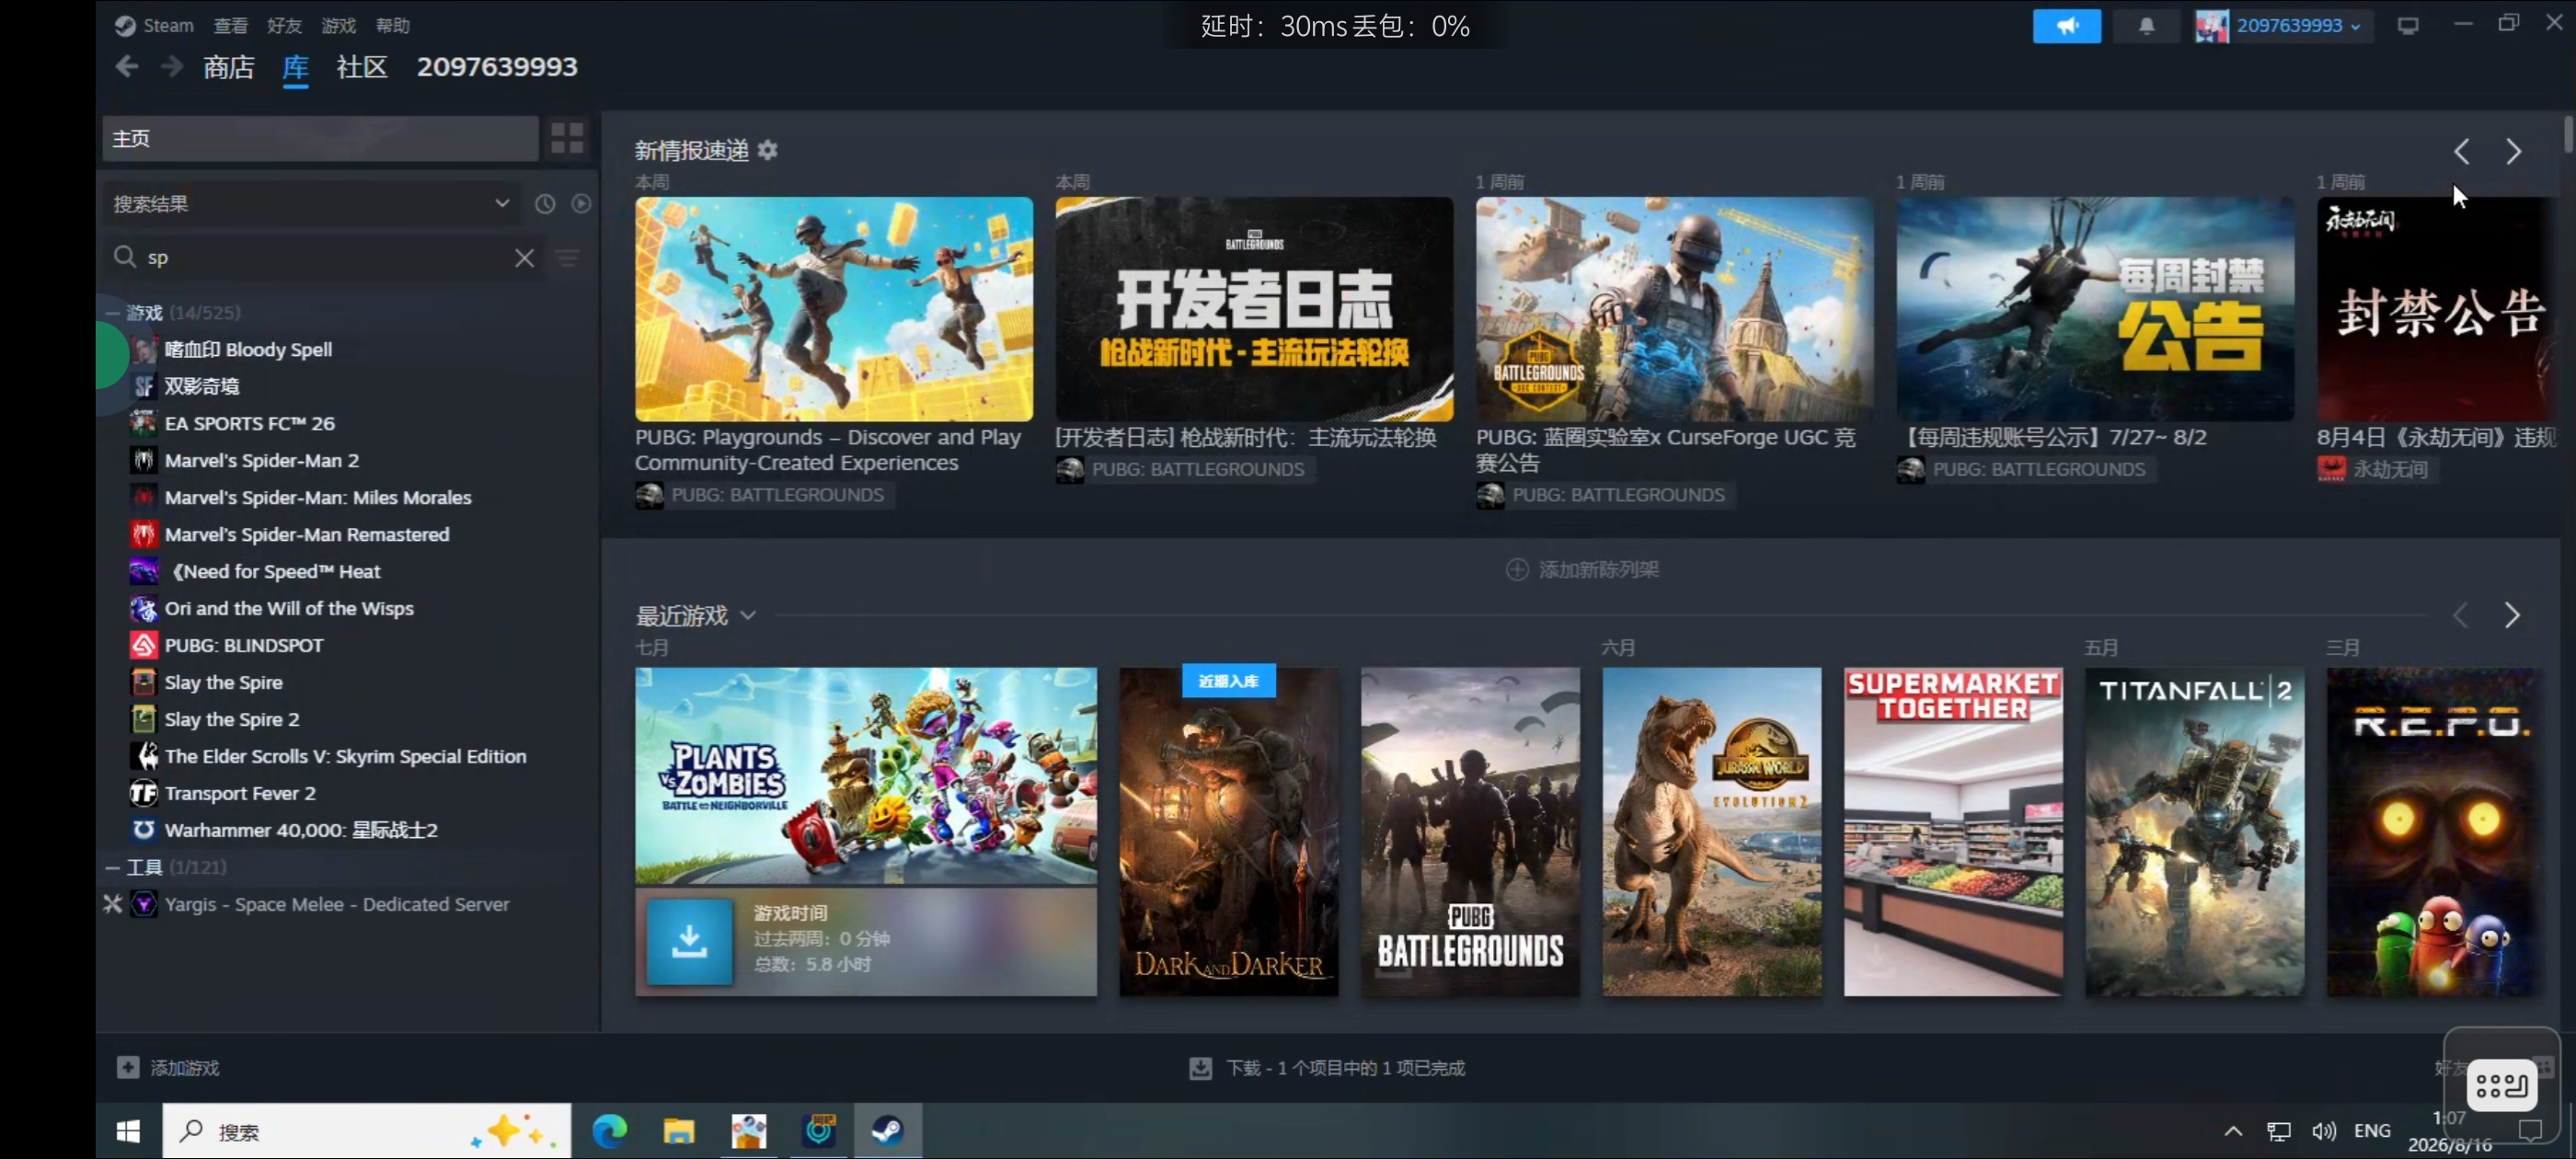This screenshot has width=2576, height=1159.
Task: Switch to the 库 tab
Action: [x=295, y=67]
